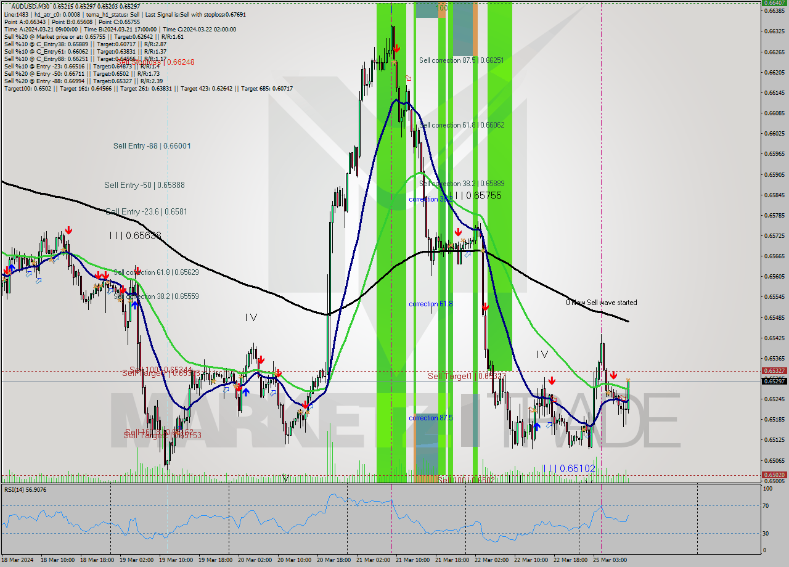Select 'Sell correction 87.5 | 0.66251' label
This screenshot has width=789, height=567.
[x=461, y=60]
